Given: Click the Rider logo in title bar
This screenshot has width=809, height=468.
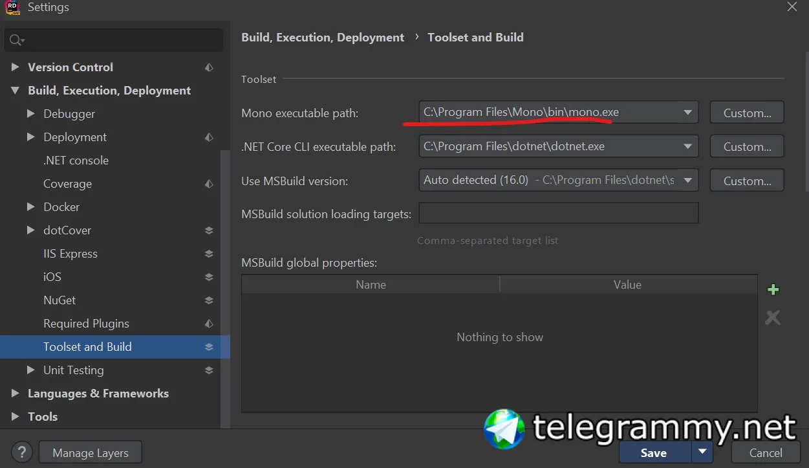Looking at the screenshot, I should click(x=12, y=6).
